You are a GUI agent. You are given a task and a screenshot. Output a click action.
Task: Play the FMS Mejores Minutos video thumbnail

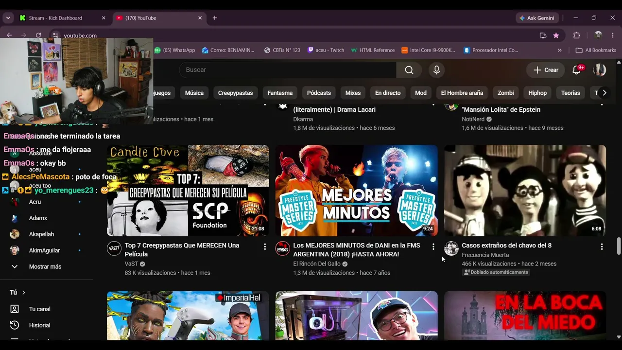(357, 191)
